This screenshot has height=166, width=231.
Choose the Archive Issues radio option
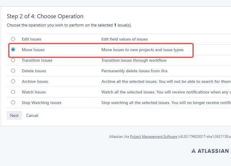click(13, 81)
